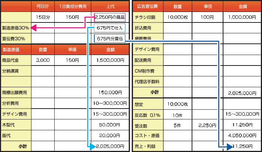Select the 675円分宣伝 label box
Image resolution: width=262 pixels, height=152 pixels.
tap(109, 39)
